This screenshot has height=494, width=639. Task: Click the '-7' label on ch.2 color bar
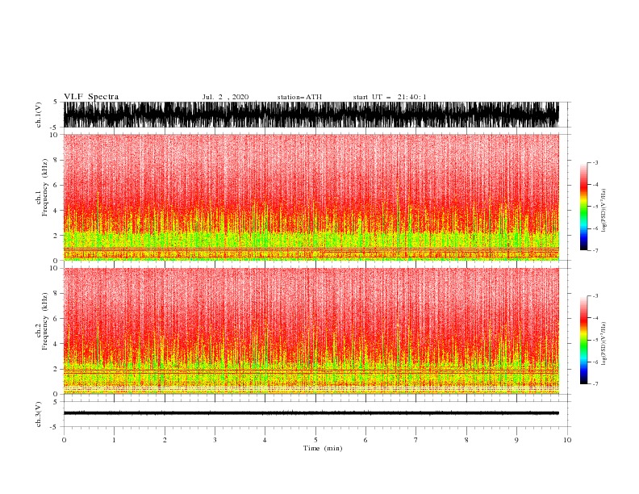click(x=595, y=384)
